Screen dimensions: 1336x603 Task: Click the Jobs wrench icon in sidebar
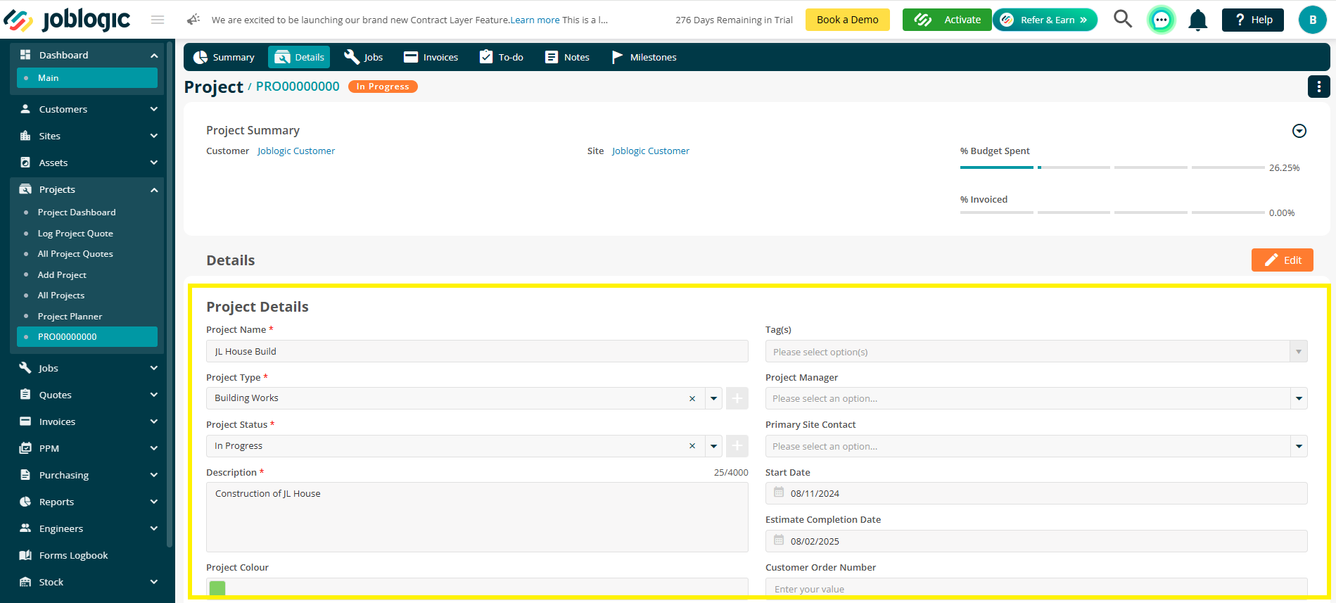coord(25,368)
